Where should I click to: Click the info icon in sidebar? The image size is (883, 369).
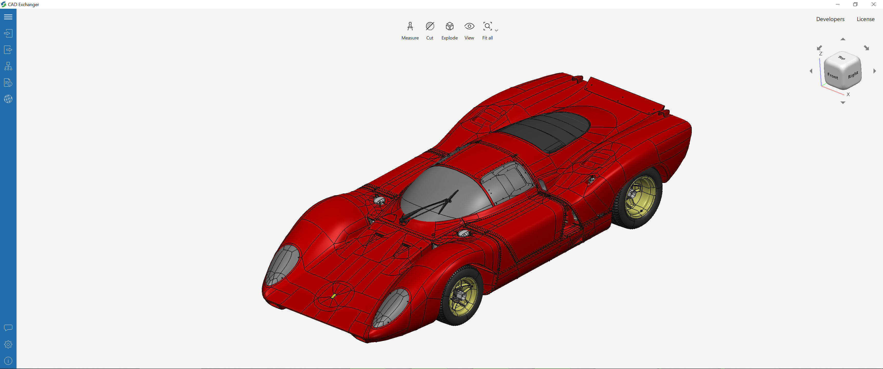tap(8, 361)
